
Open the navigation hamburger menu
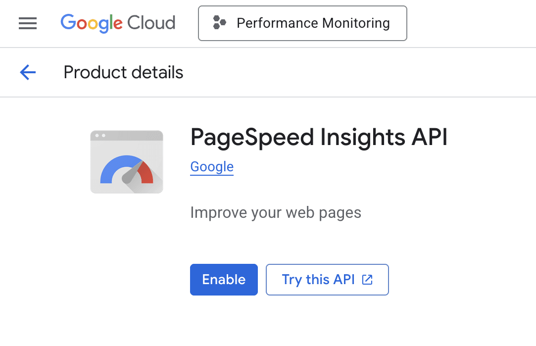(x=27, y=23)
